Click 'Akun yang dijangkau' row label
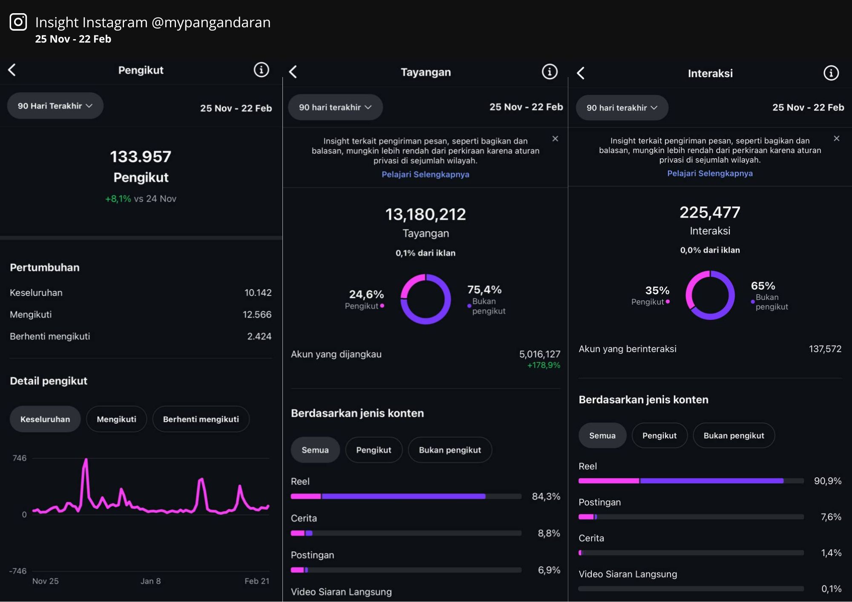 point(336,354)
